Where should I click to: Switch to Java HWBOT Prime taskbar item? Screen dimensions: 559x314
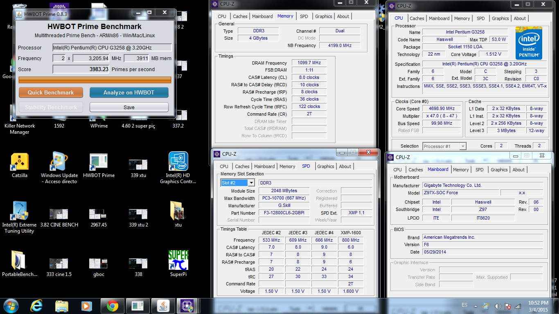click(x=163, y=305)
